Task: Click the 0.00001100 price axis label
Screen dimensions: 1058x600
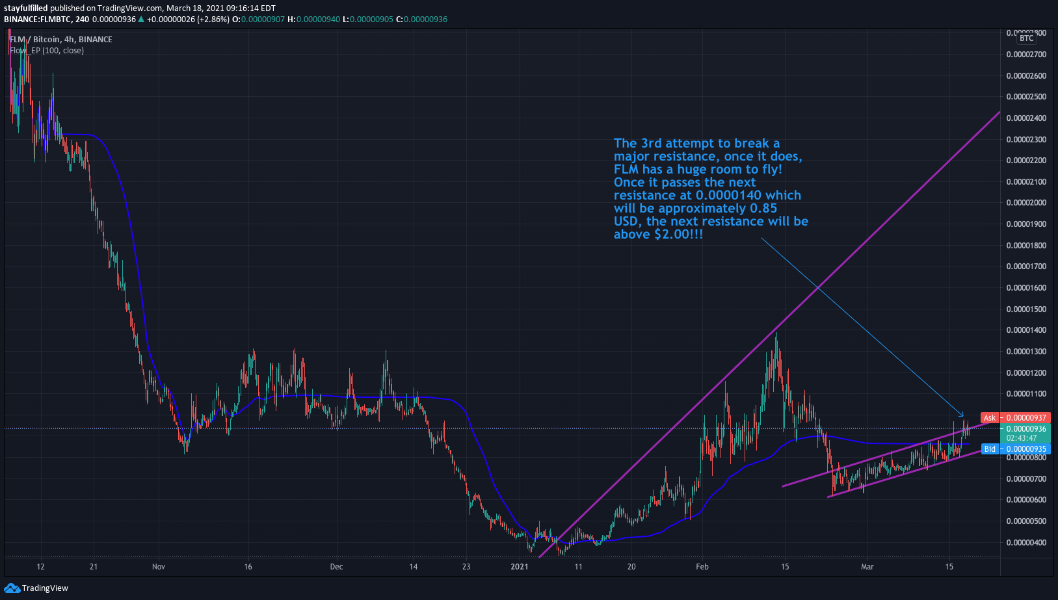Action: click(1026, 394)
